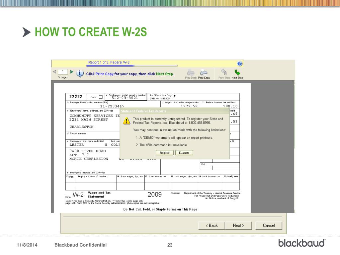Click the Back wizard button
Screen dimensions: 340x255
(212, 225)
